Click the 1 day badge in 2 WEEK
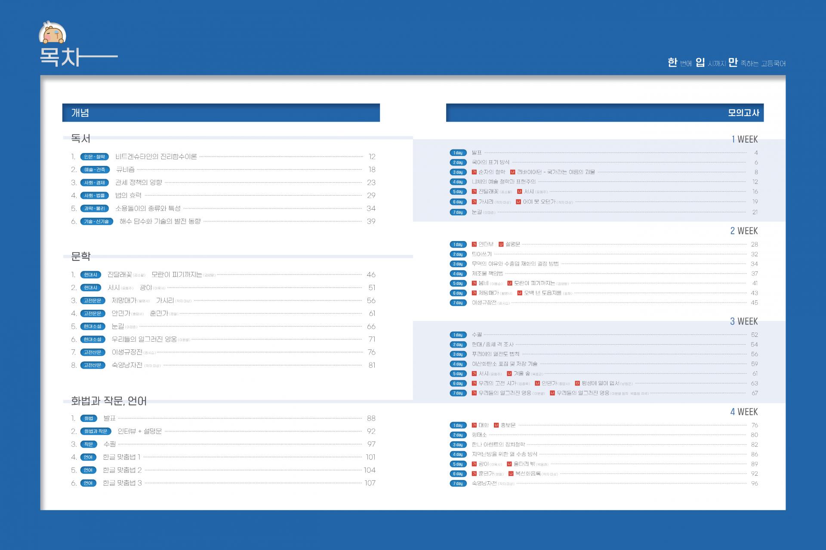The width and height of the screenshot is (826, 550). point(458,244)
